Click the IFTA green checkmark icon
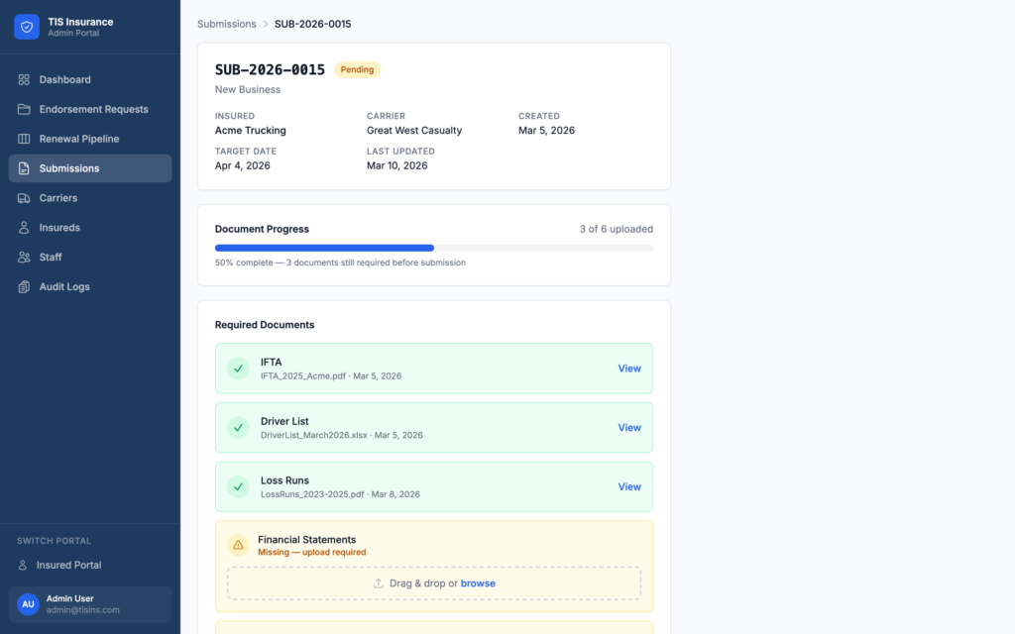Viewport: 1015px width, 634px height. (238, 369)
